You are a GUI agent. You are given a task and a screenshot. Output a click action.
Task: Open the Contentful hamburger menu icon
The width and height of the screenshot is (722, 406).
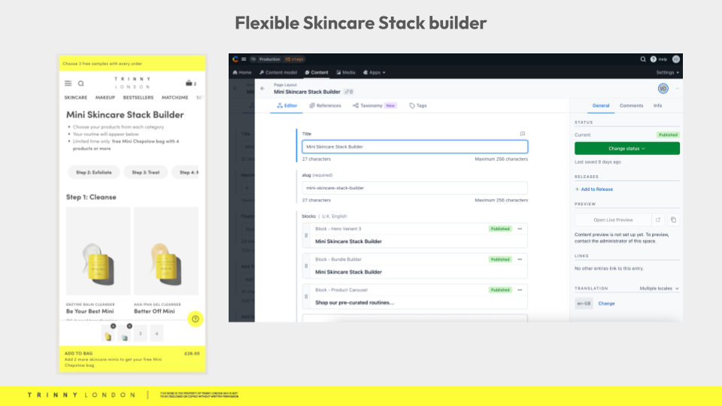244,59
